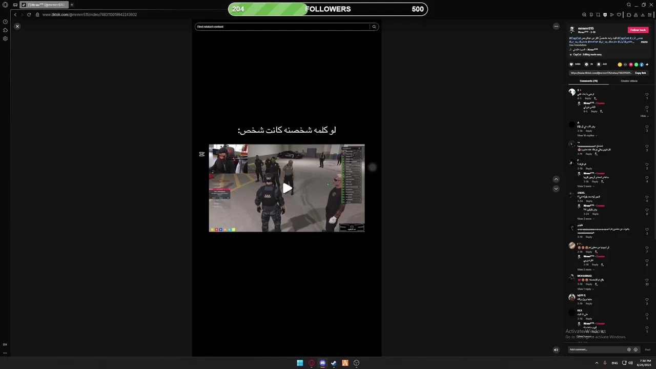The width and height of the screenshot is (656, 369).
Task: Bookmark the video with the favorites icon
Action: 599,65
